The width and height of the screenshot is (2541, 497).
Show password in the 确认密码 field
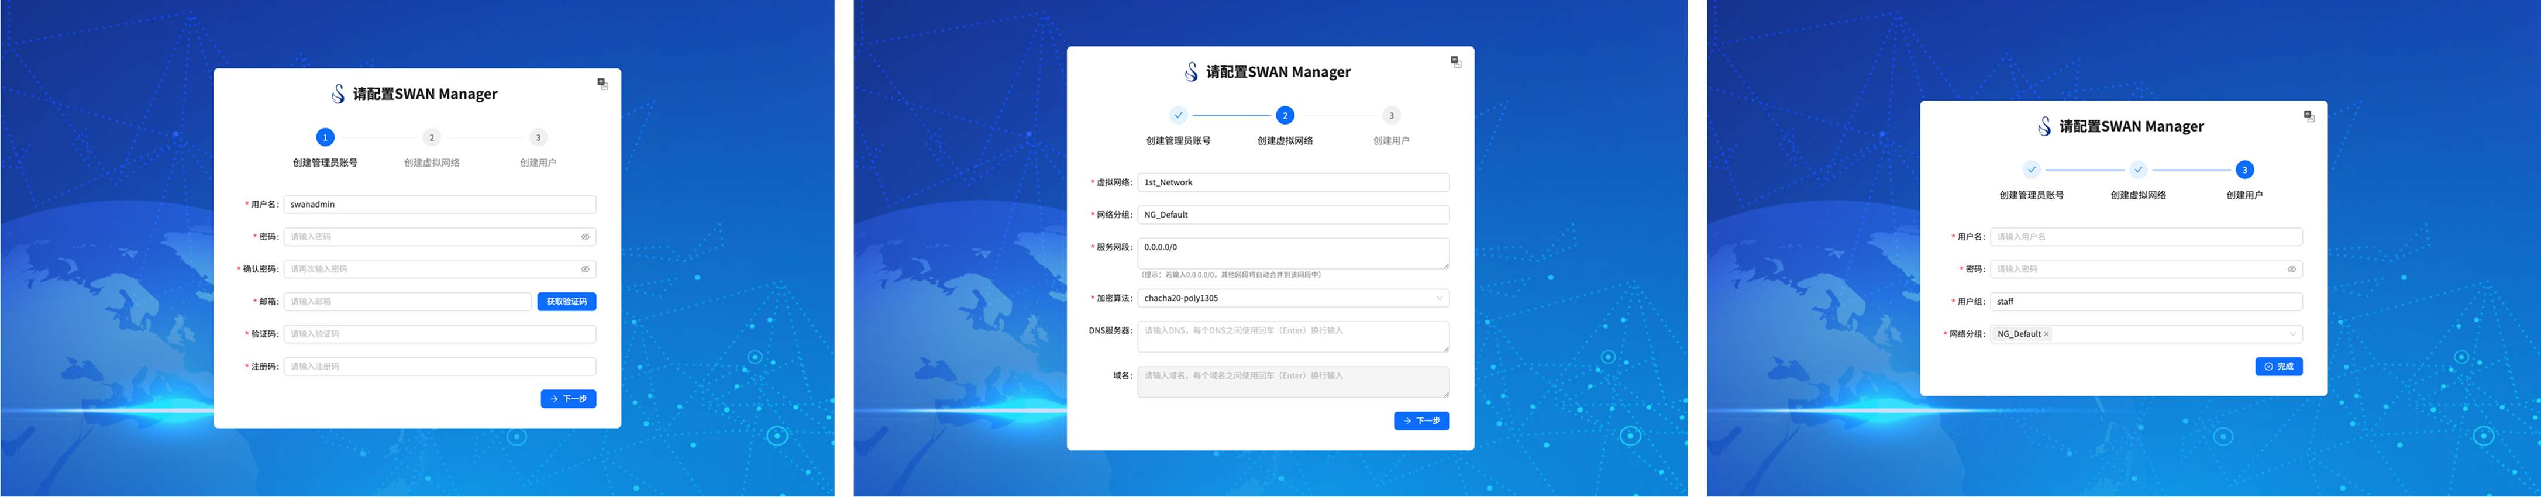(585, 269)
